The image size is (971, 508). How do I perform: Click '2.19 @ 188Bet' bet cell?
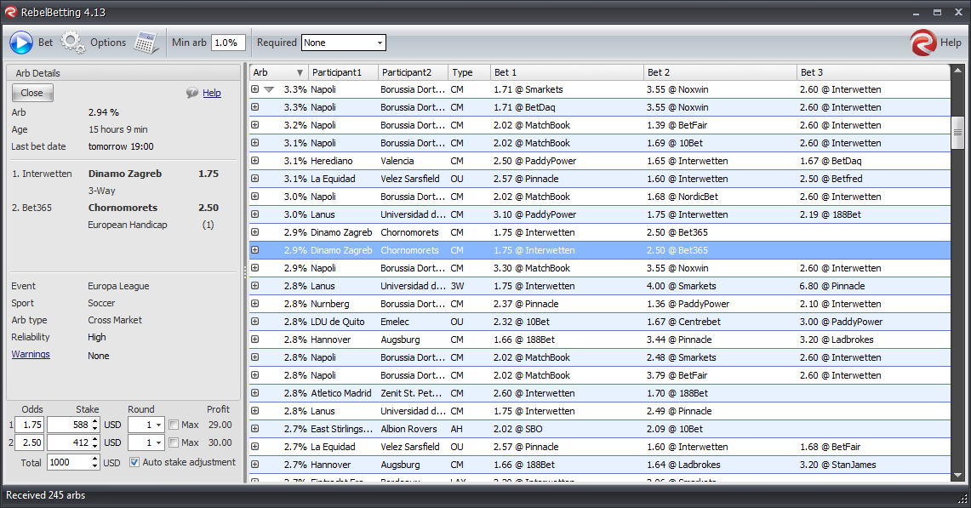pyautogui.click(x=831, y=214)
